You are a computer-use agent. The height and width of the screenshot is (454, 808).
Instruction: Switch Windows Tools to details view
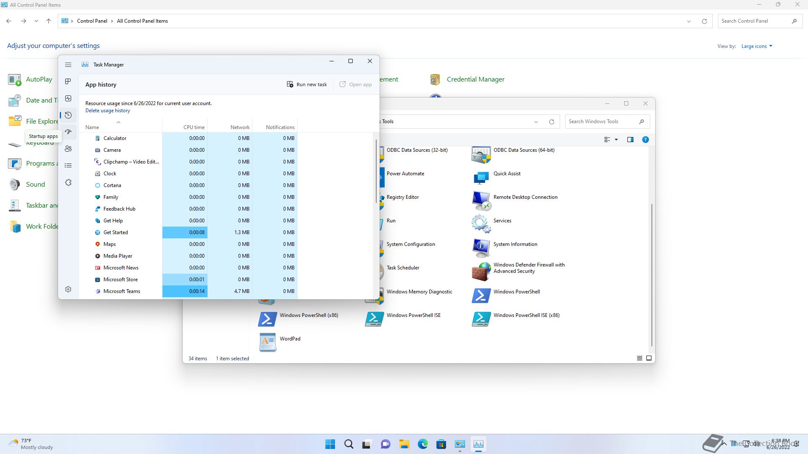tap(639, 358)
